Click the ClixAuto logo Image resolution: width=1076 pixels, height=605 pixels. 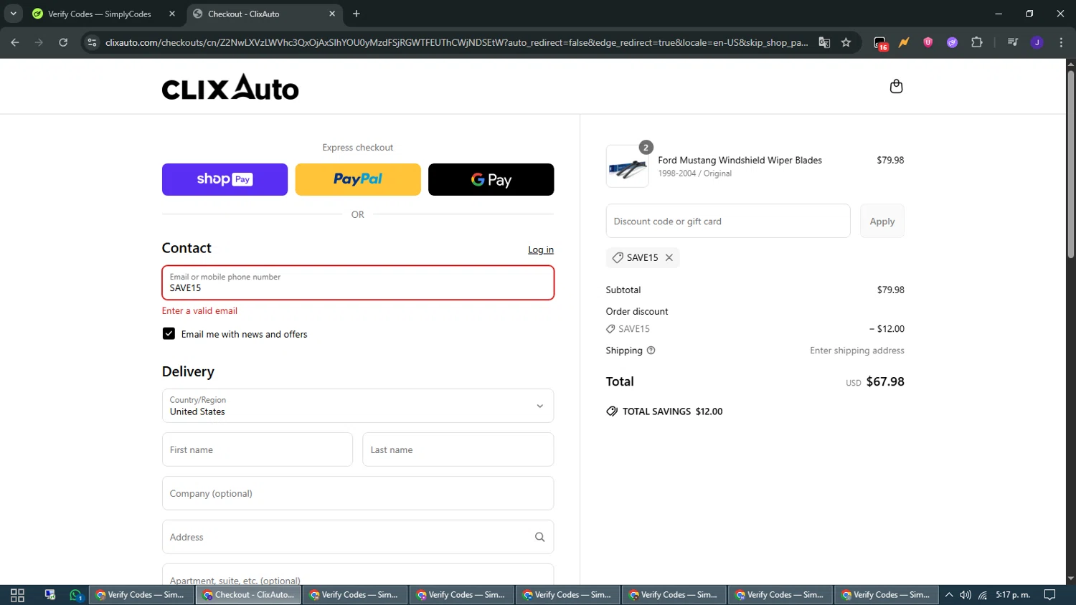[230, 87]
